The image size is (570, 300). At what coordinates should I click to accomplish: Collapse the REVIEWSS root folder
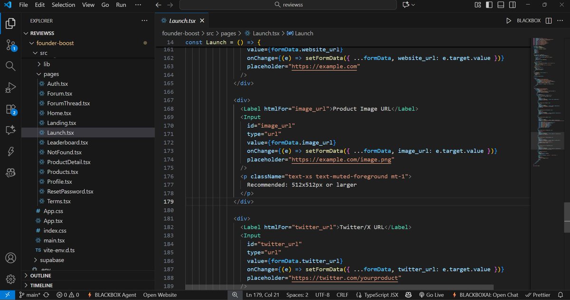point(26,33)
